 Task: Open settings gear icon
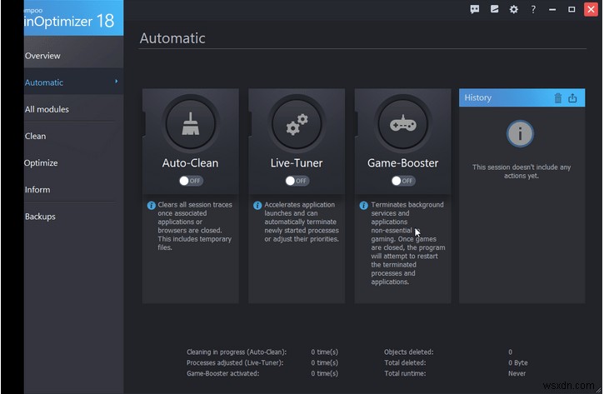coord(513,9)
